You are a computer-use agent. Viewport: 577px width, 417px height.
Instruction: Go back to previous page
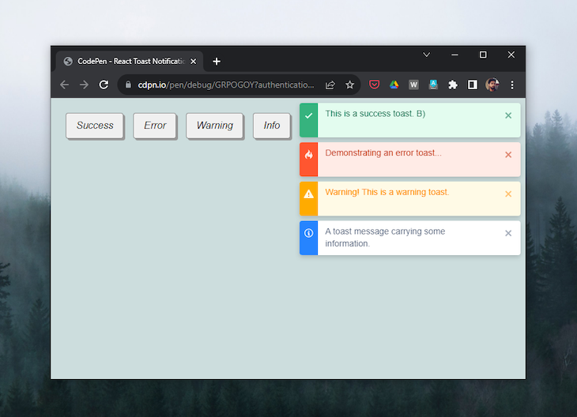(65, 85)
